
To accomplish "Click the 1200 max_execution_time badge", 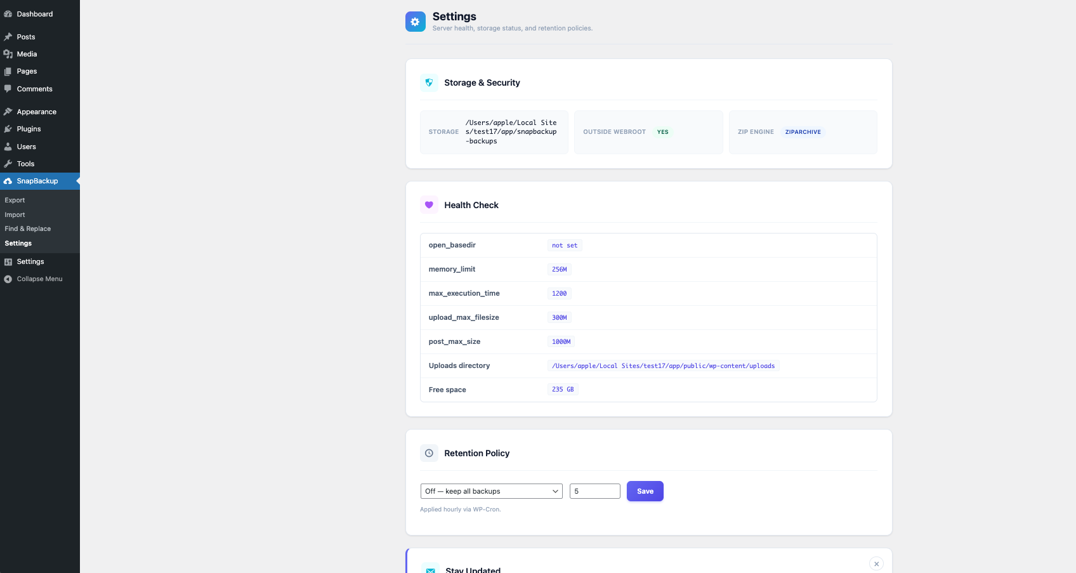I will pyautogui.click(x=559, y=293).
